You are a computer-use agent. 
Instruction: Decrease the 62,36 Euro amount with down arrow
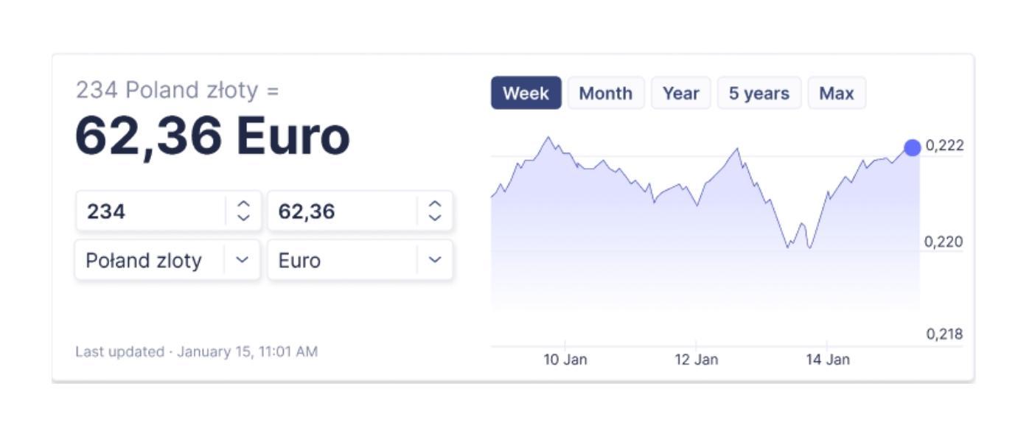tap(435, 218)
